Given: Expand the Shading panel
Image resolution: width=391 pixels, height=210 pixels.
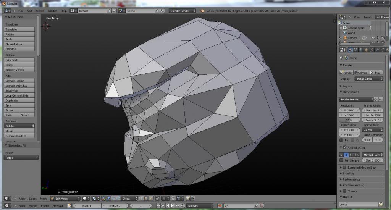Looking at the screenshot, I should click(348, 174).
